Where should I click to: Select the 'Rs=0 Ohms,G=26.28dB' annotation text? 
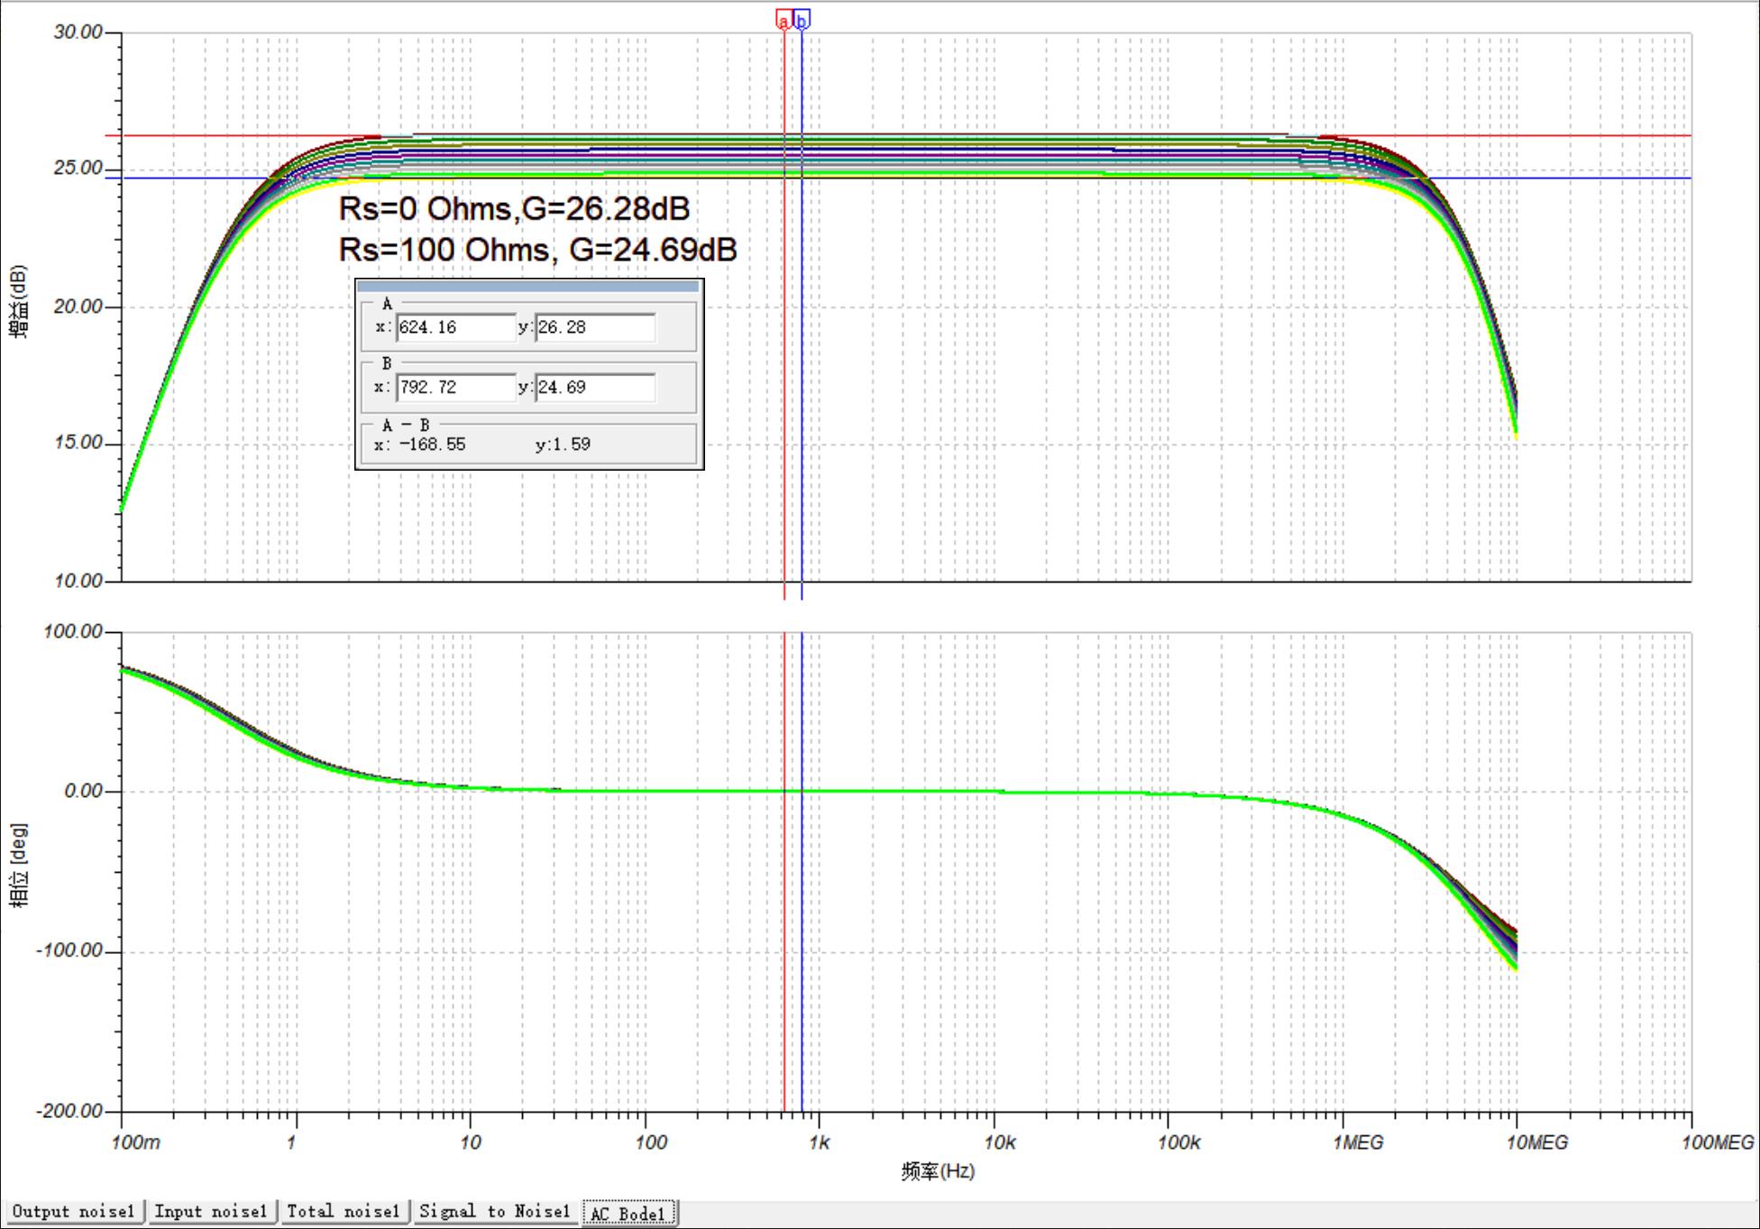(514, 209)
